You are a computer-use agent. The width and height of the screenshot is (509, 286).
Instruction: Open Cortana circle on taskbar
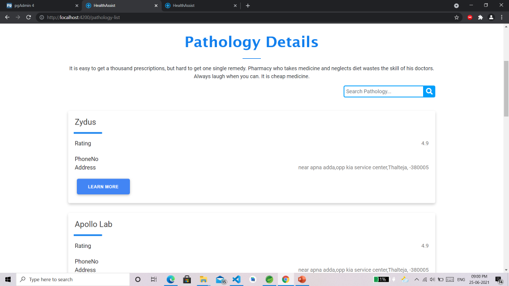pos(138,279)
